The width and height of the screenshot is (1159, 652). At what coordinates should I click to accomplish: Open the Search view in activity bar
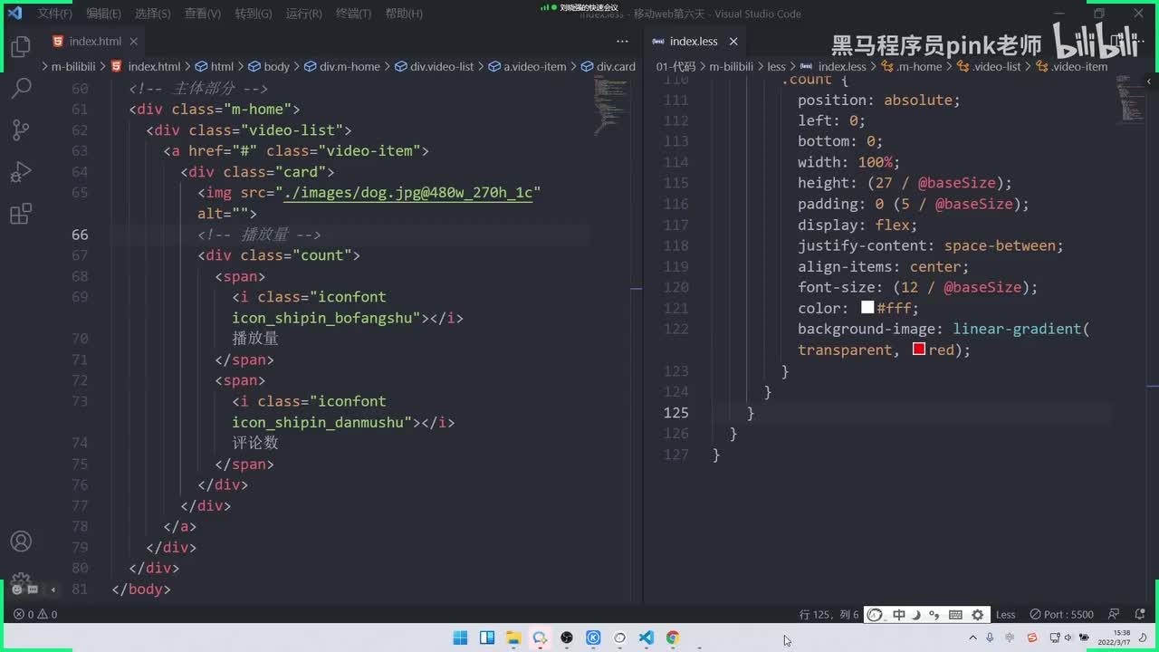[21, 88]
